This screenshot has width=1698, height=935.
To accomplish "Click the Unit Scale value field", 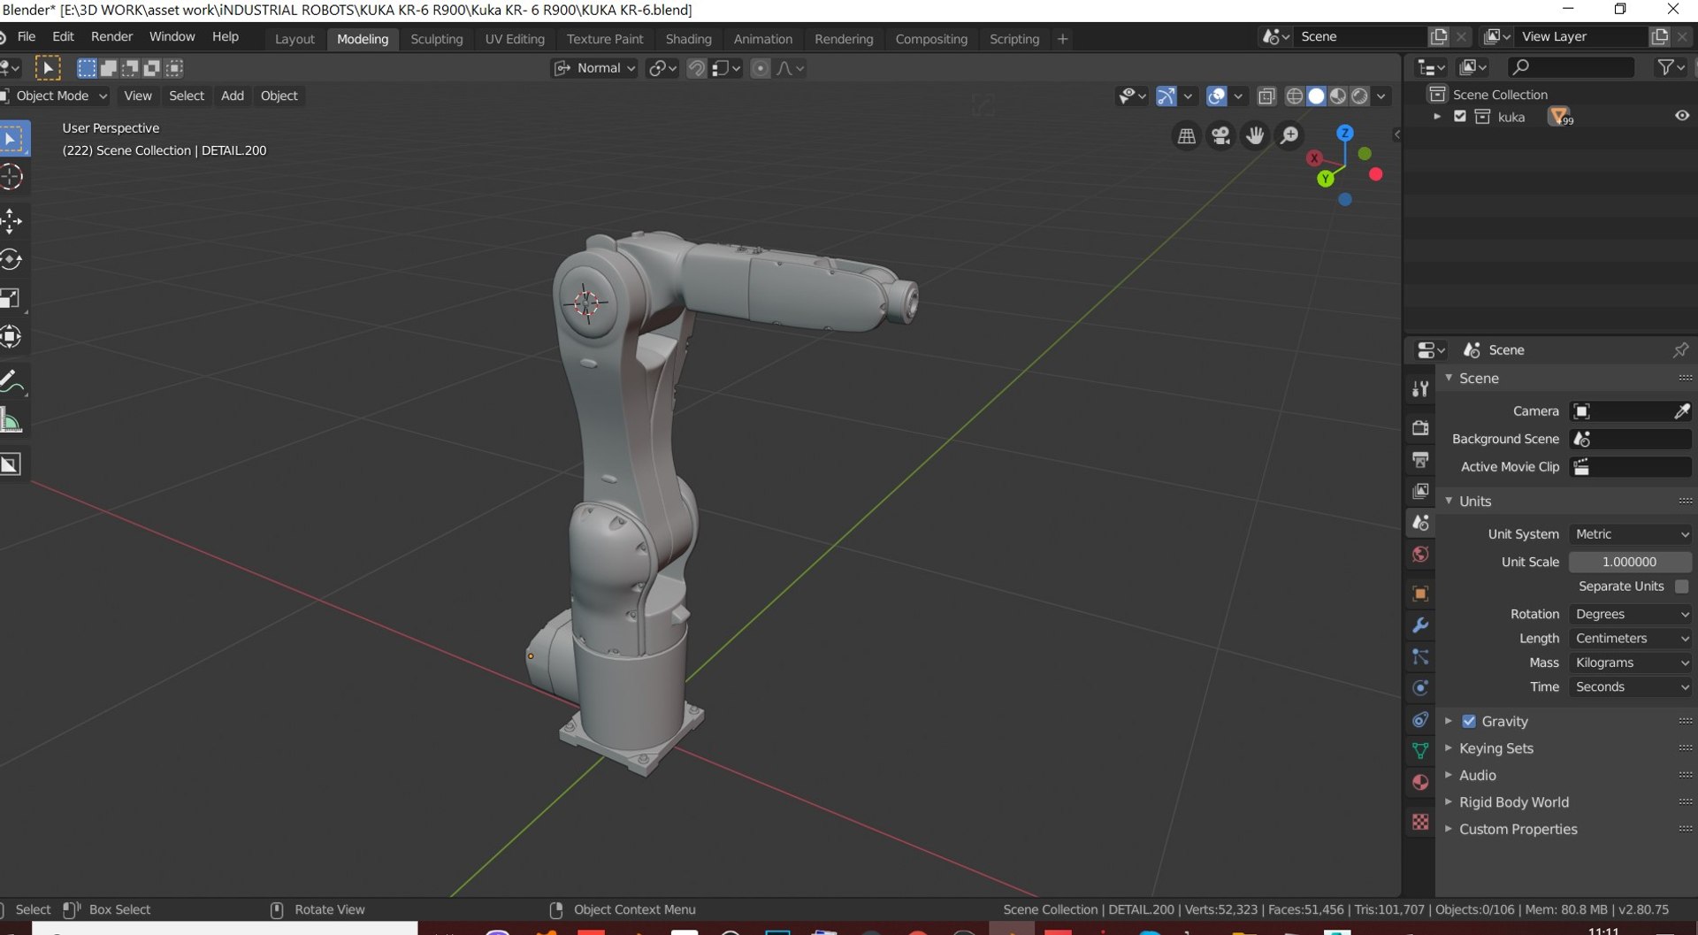I will tap(1630, 562).
